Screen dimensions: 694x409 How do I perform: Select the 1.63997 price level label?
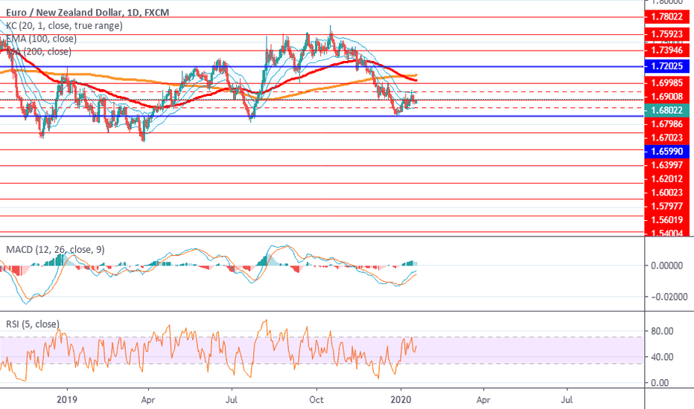[668, 165]
